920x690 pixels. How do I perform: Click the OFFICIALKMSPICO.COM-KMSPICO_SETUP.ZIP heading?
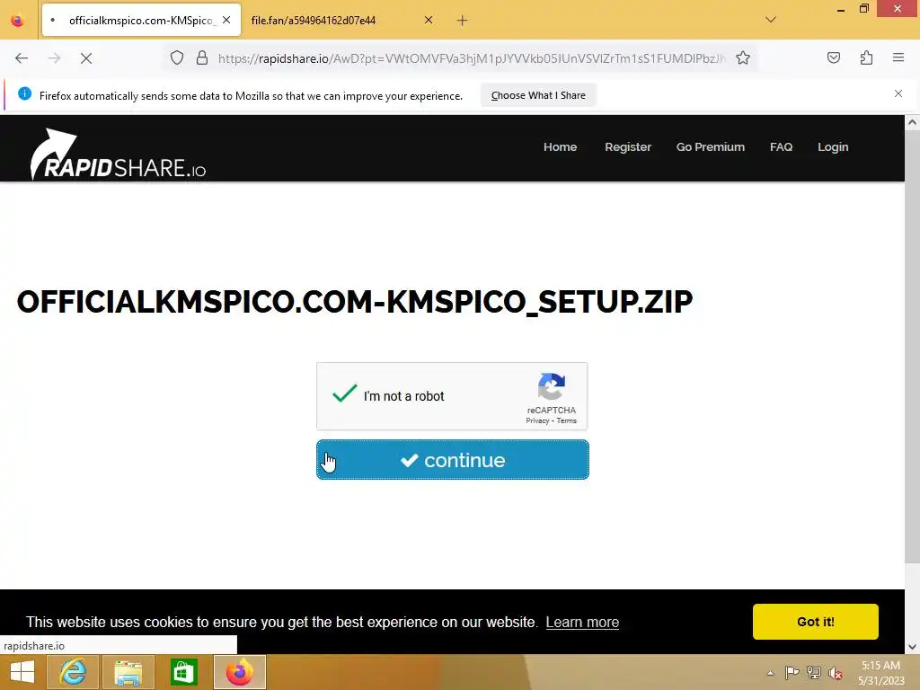(354, 302)
